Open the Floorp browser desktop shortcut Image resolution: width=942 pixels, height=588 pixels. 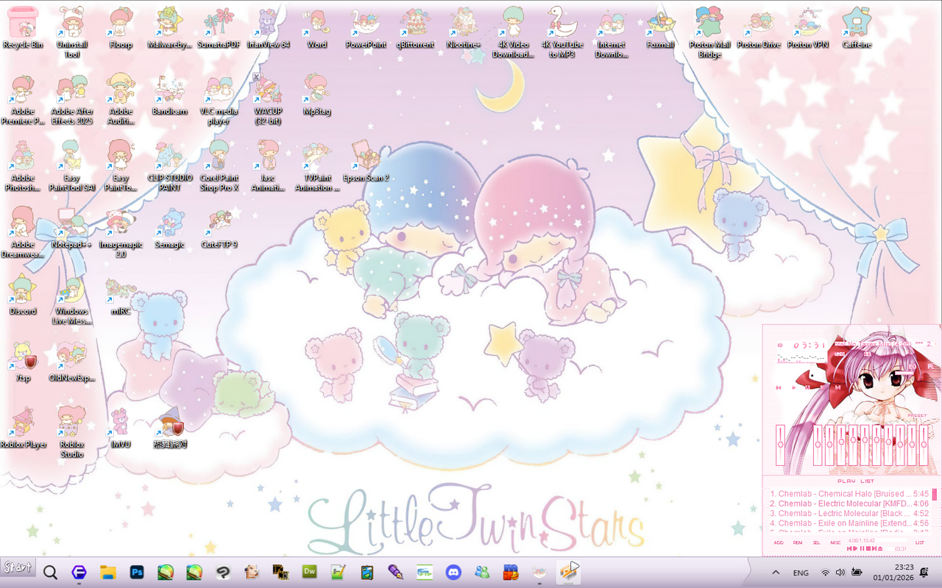121,28
